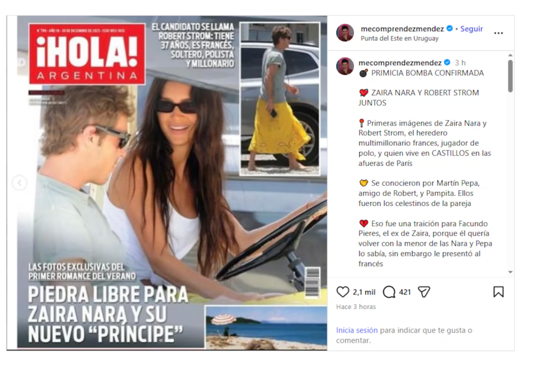Click the caption scrollbar up arrow
Screen dimensions: 535x377
pyautogui.click(x=510, y=55)
